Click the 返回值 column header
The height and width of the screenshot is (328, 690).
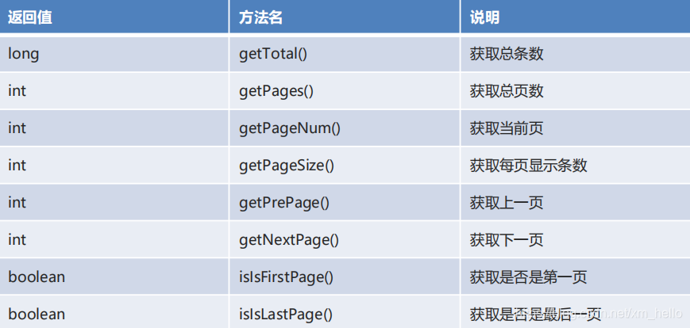pyautogui.click(x=114, y=17)
